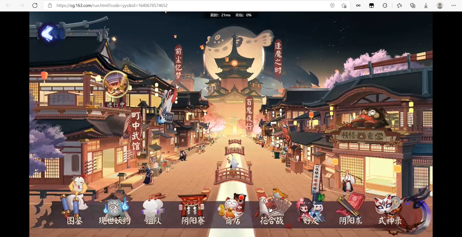Tap the white-robed character by the restaurant
The image size is (462, 237).
348,182
